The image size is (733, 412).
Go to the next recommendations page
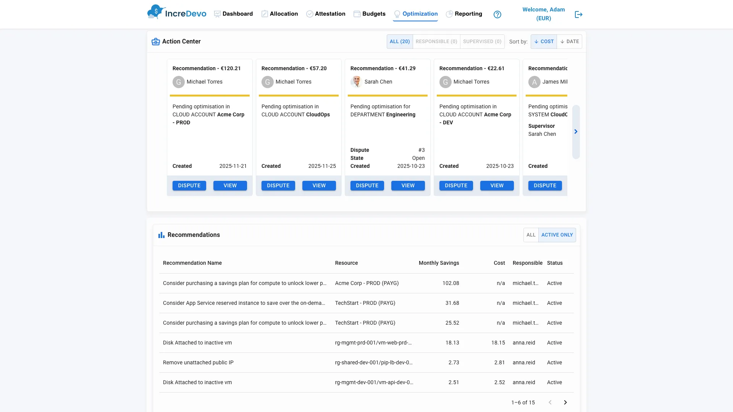point(565,402)
